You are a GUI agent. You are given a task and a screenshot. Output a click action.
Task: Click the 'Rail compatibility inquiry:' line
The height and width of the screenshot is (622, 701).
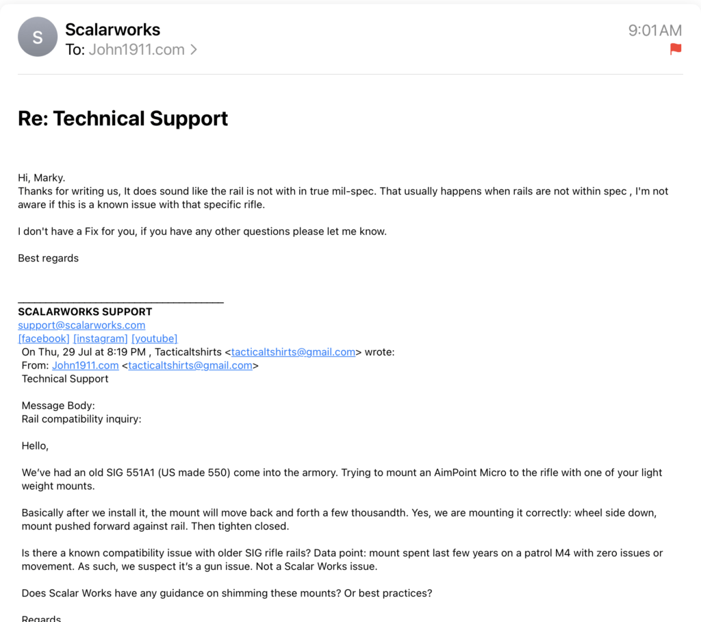[81, 419]
